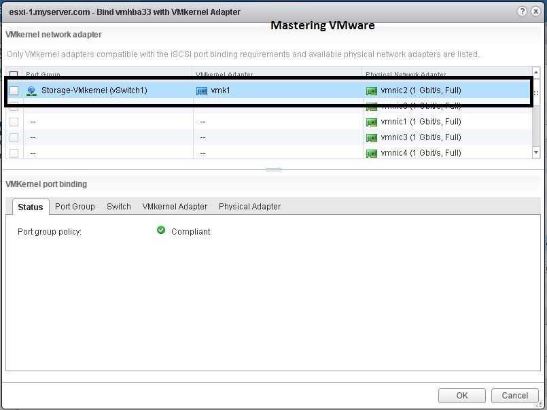Click the vmnic3 physical NIC icon
The image size is (547, 410).
point(372,138)
